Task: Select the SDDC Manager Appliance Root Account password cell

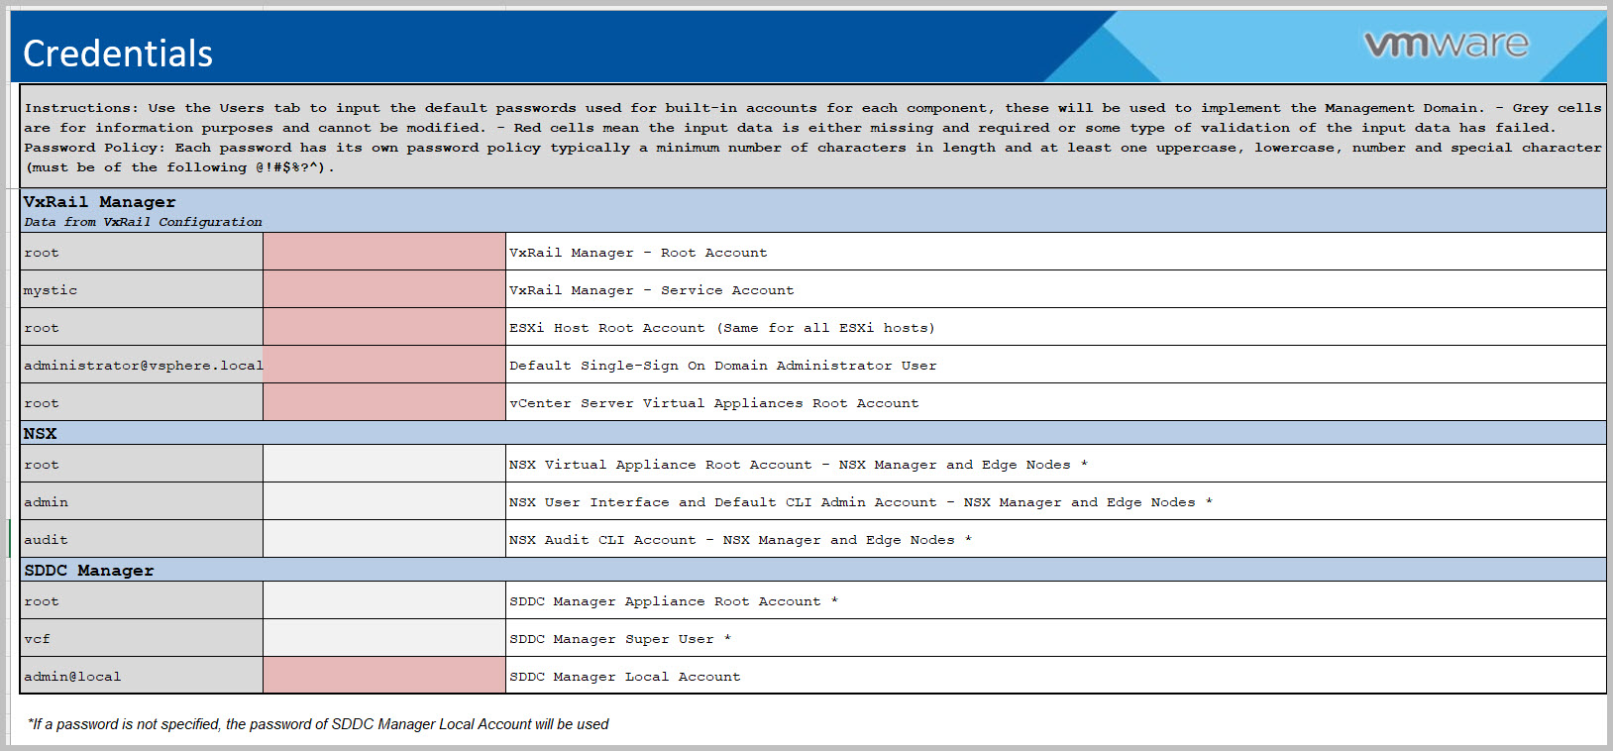Action: 384,600
